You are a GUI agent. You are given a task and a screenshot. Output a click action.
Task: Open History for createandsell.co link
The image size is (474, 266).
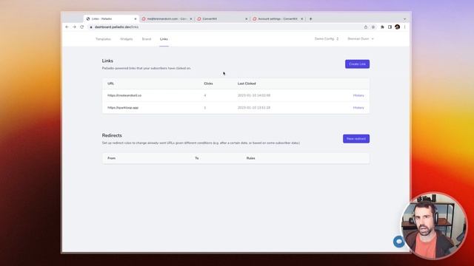tap(358, 95)
